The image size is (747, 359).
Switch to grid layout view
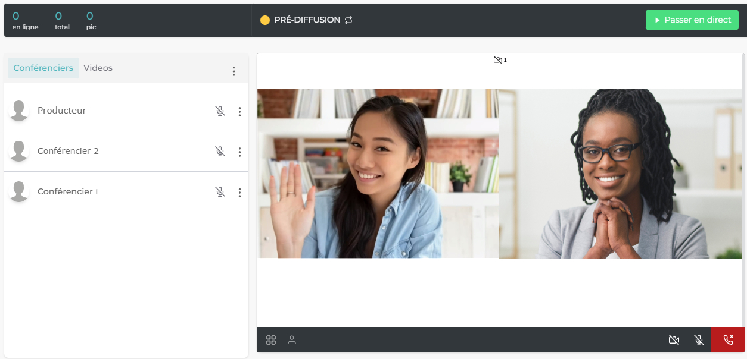[x=271, y=340]
